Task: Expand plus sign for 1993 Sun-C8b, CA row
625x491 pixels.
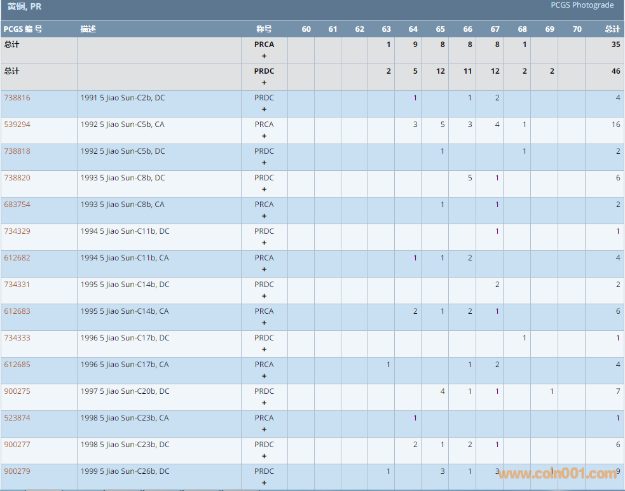Action: (264, 216)
